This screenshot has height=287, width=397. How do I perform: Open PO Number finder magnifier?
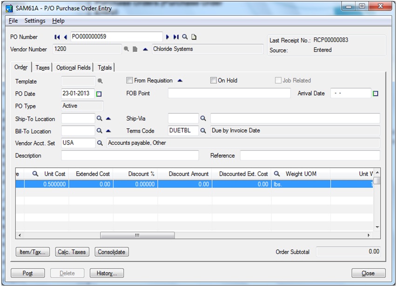coord(185,37)
